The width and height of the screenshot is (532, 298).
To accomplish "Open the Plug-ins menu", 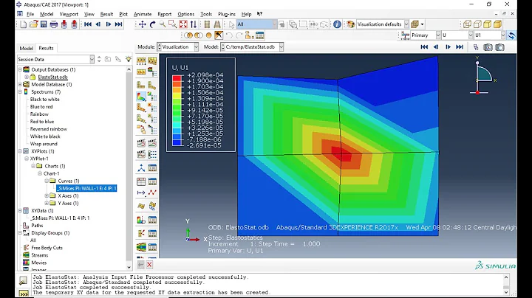I will [227, 14].
